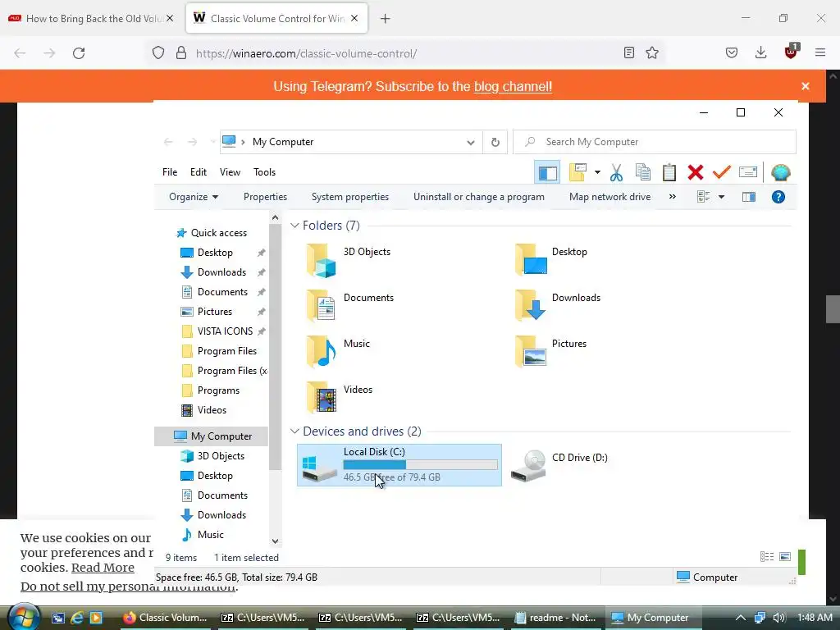Click the Local Disk (C:) usage bar
840x630 pixels.
(x=420, y=464)
